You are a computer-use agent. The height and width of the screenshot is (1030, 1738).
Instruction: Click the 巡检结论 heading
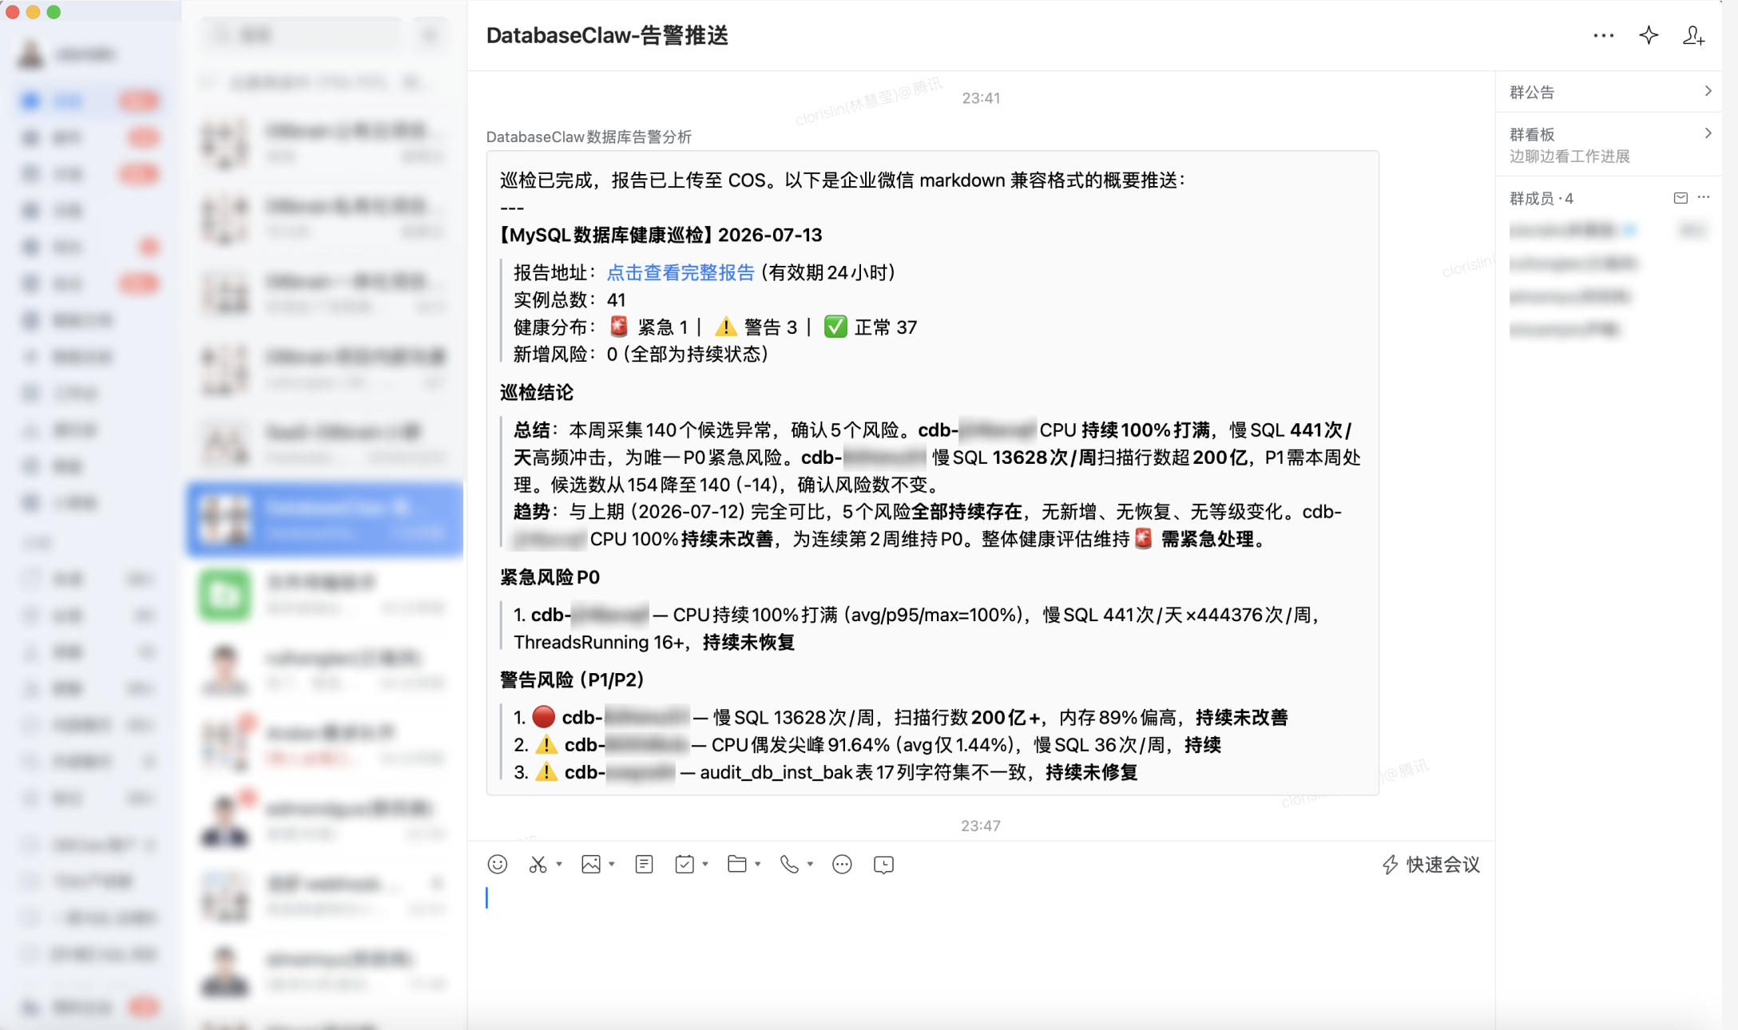(x=537, y=393)
